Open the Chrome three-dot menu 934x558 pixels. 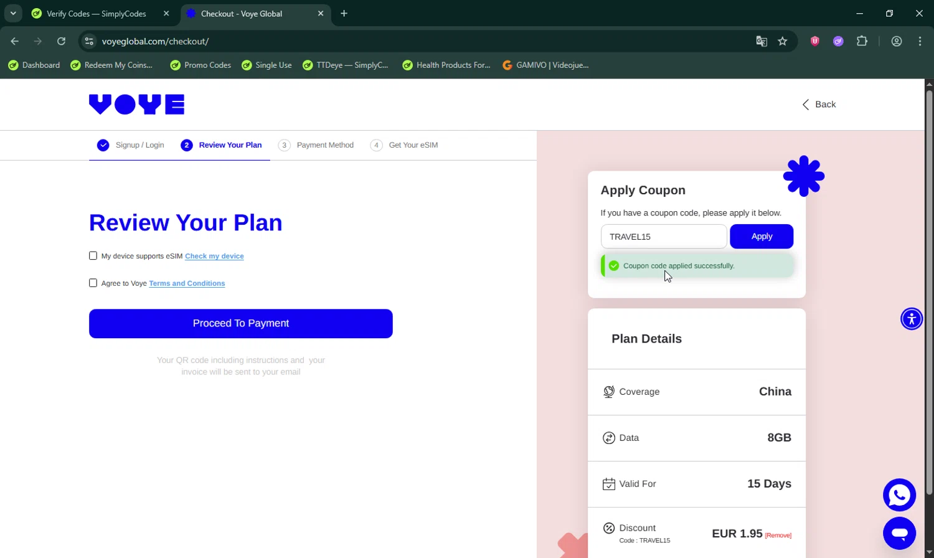(x=920, y=41)
